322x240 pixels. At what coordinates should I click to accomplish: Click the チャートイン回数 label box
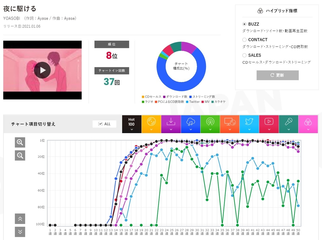(112, 70)
